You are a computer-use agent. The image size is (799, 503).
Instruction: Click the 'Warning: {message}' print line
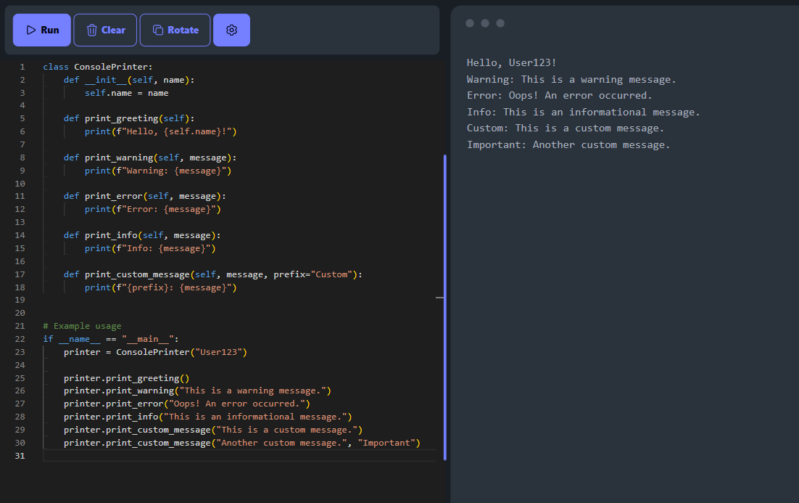158,171
